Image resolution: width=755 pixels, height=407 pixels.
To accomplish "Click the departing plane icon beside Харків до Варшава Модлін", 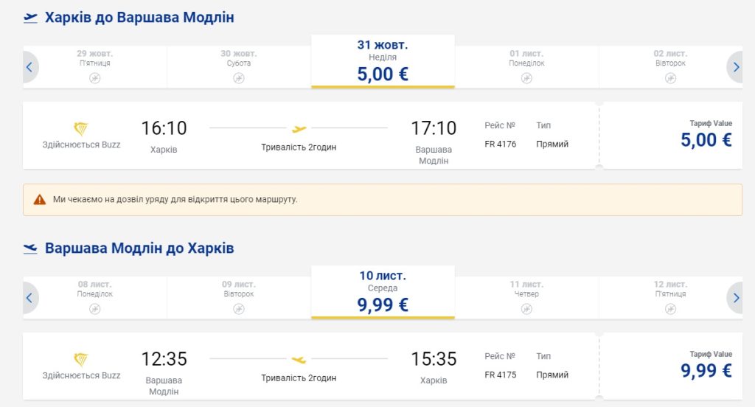I will [30, 18].
